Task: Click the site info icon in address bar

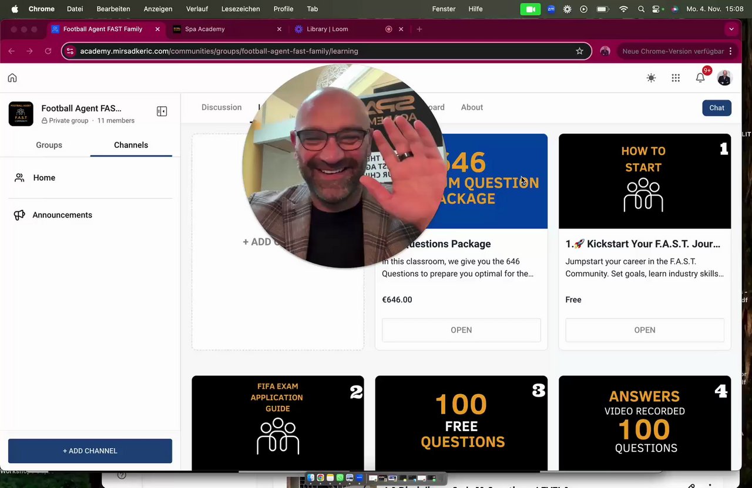Action: pyautogui.click(x=70, y=51)
